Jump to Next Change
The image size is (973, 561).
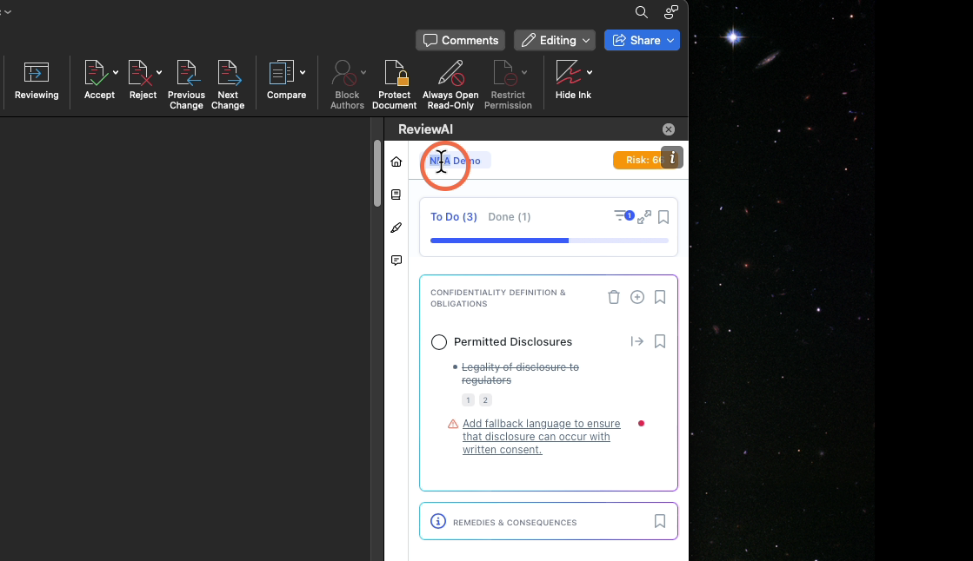tap(228, 85)
